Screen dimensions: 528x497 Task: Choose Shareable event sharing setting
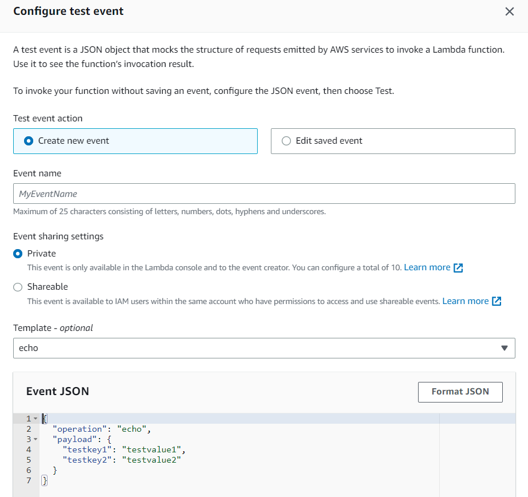(x=18, y=287)
